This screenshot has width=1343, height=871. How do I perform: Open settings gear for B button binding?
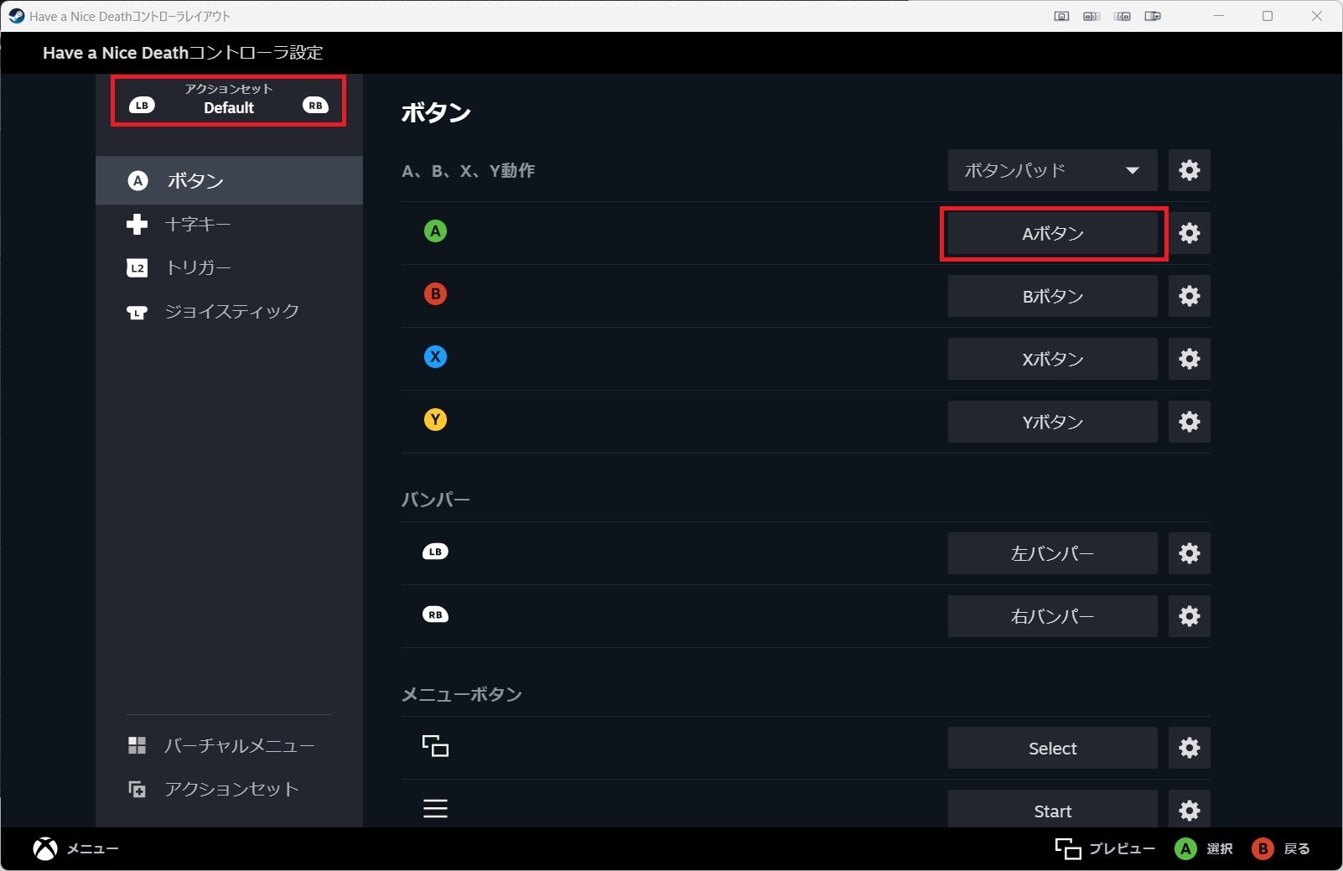click(1189, 296)
